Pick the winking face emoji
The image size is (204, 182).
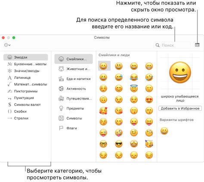click(x=119, y=100)
